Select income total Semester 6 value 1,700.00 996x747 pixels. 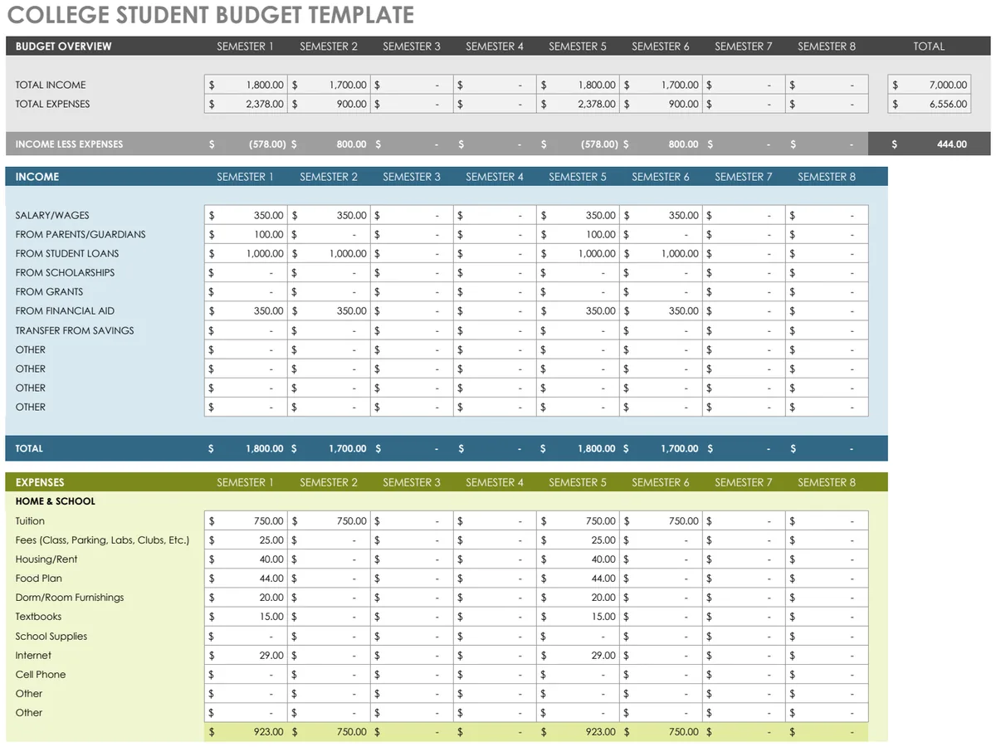click(x=661, y=448)
